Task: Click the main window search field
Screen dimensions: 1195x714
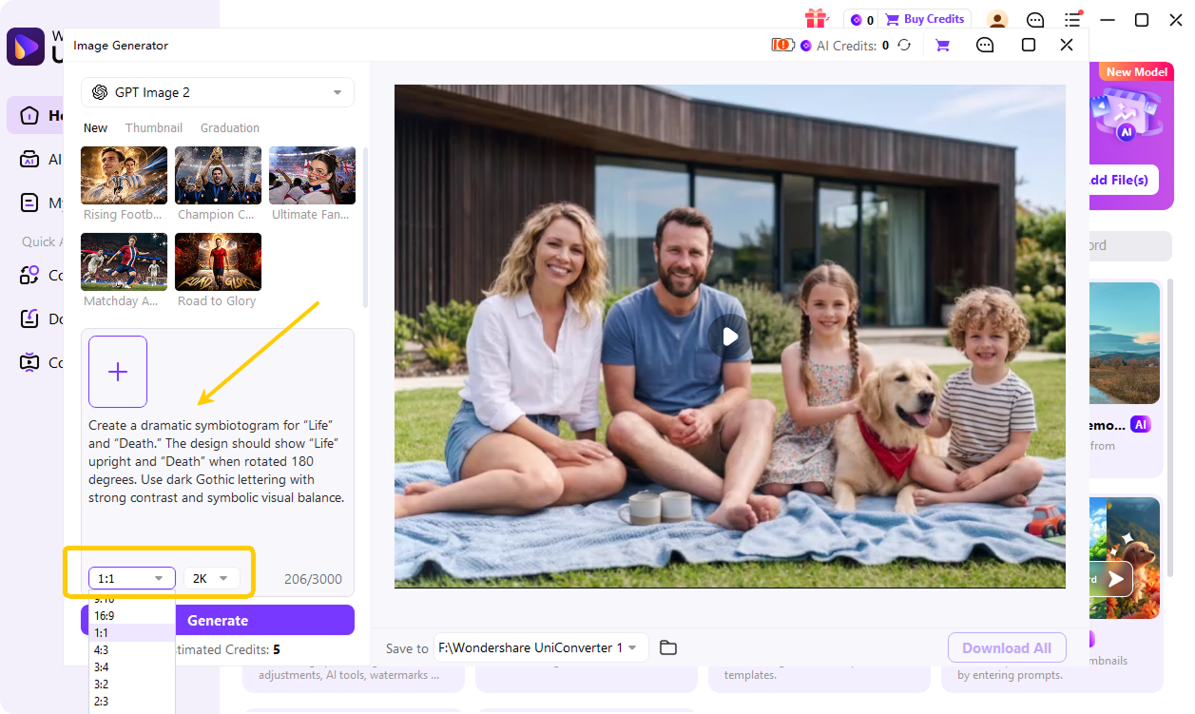Action: click(x=1130, y=245)
